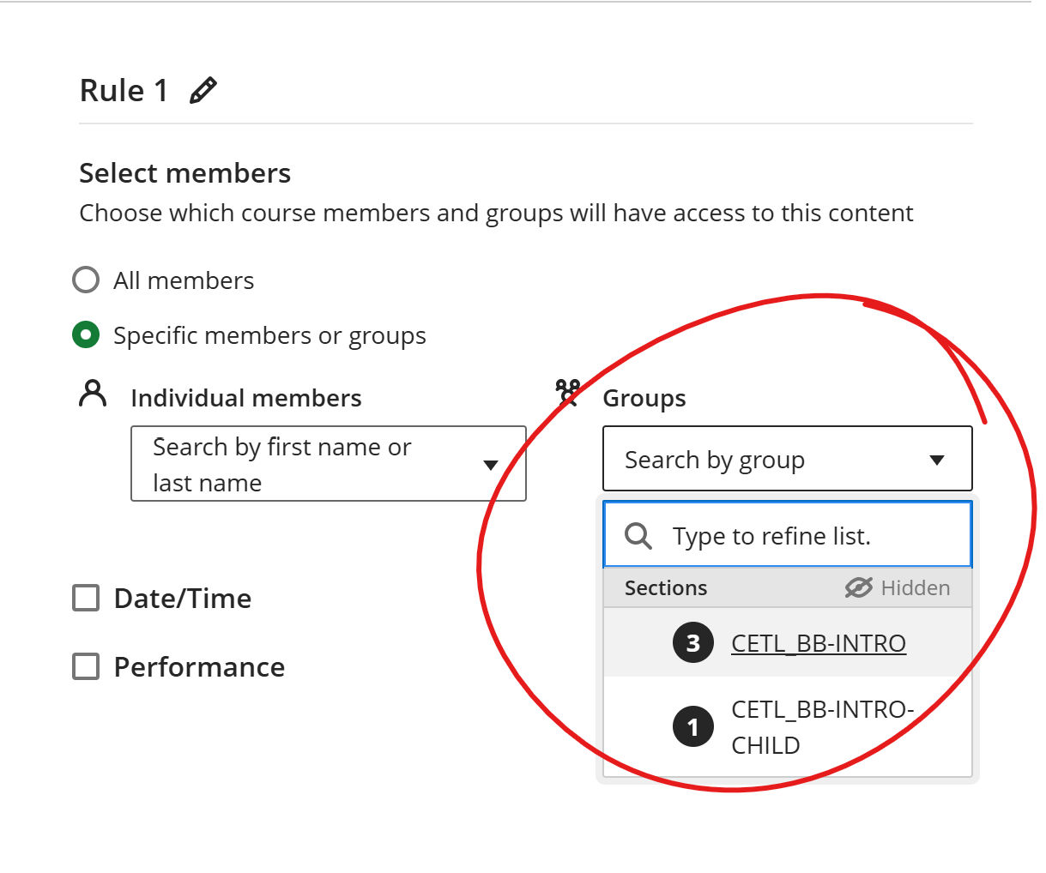Click the Groups people icon

pyautogui.click(x=568, y=393)
